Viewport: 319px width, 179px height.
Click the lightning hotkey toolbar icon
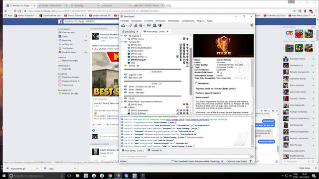point(160,25)
